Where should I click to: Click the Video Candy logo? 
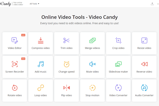[x=5, y=4]
